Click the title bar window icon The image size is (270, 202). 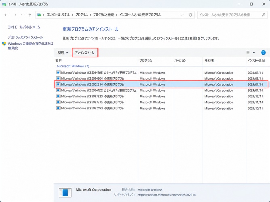(4, 4)
